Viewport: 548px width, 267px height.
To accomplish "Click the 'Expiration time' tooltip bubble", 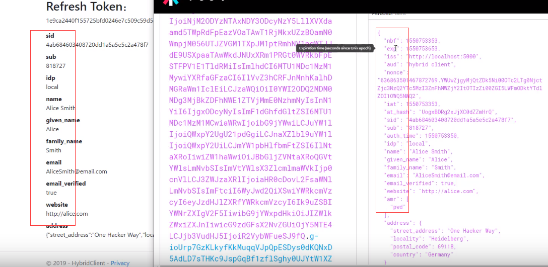I will pyautogui.click(x=334, y=48).
